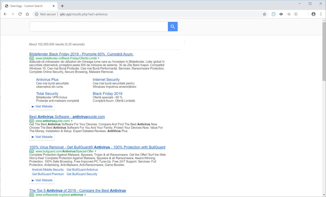The height and width of the screenshot is (197, 326).
Task: Reload the page
Action: click(x=20, y=14)
